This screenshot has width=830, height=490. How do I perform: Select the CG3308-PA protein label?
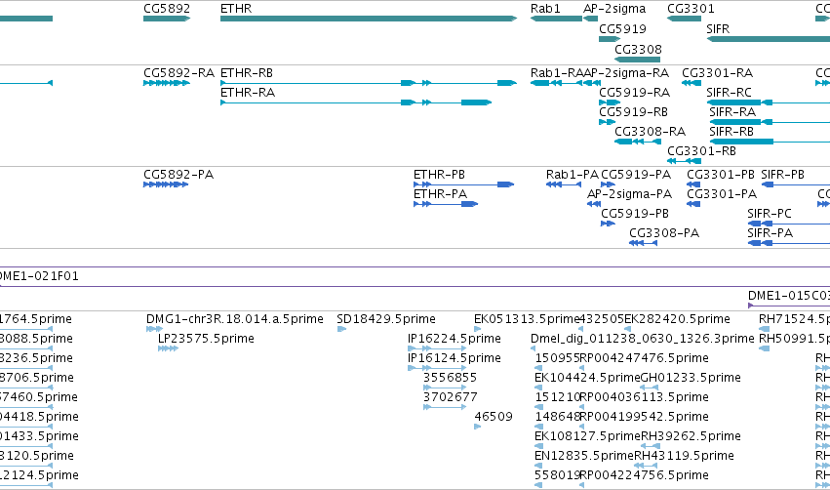[x=664, y=233]
